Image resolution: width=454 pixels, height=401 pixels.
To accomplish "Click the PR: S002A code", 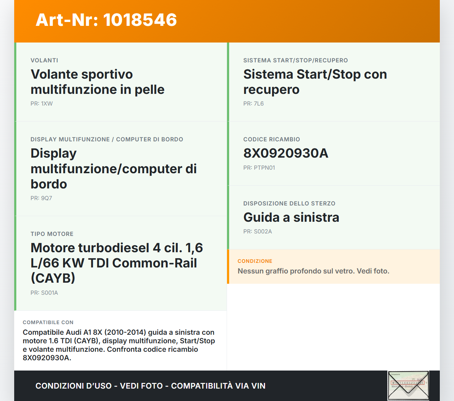I will (257, 231).
